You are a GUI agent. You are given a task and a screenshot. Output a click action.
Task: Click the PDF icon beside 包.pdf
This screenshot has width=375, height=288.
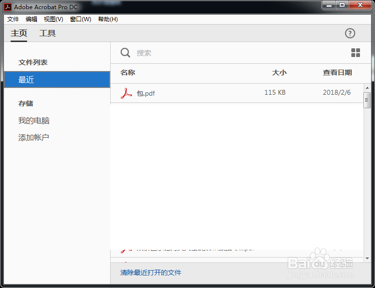coord(126,93)
